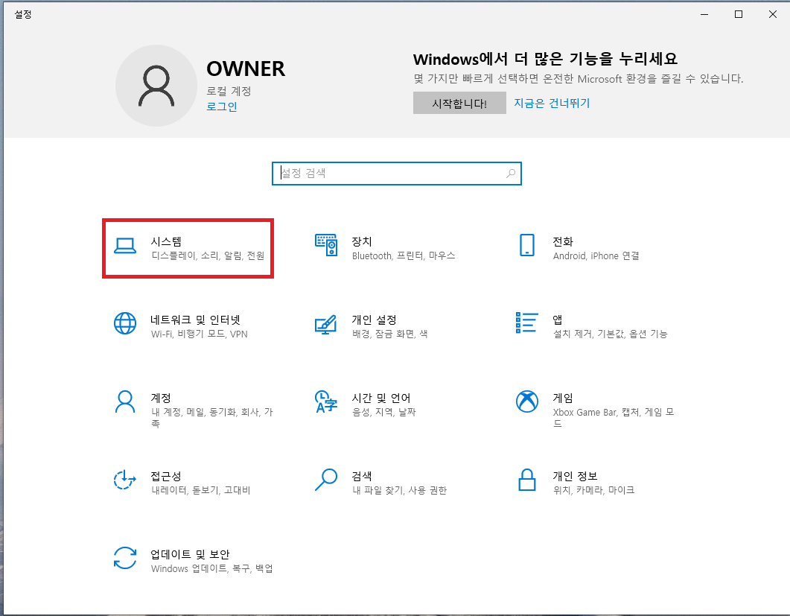Screen dimensions: 790x616
Task: Click 위치, 카메라, 마이크 description
Action: click(593, 490)
